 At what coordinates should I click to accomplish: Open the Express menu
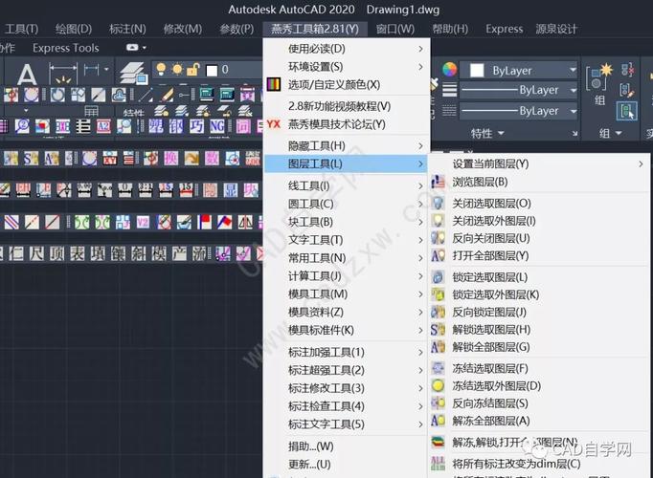[x=504, y=29]
